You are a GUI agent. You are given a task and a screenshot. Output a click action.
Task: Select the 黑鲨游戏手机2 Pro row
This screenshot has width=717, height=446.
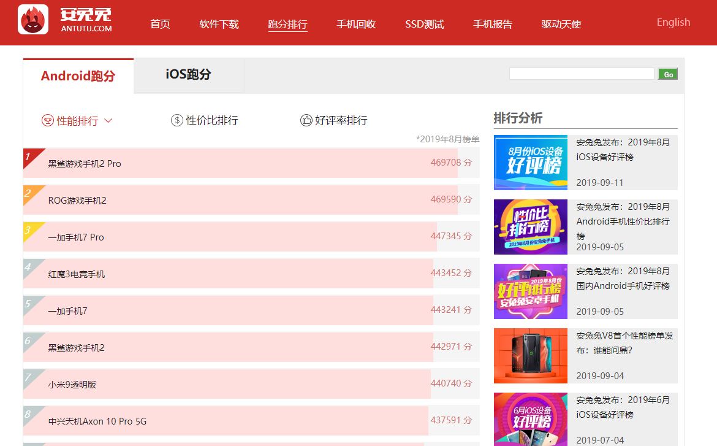coord(251,163)
